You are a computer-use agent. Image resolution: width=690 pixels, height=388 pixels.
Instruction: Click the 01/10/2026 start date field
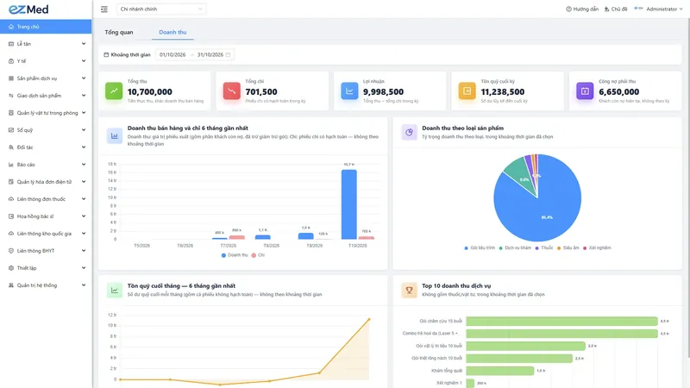click(x=172, y=54)
